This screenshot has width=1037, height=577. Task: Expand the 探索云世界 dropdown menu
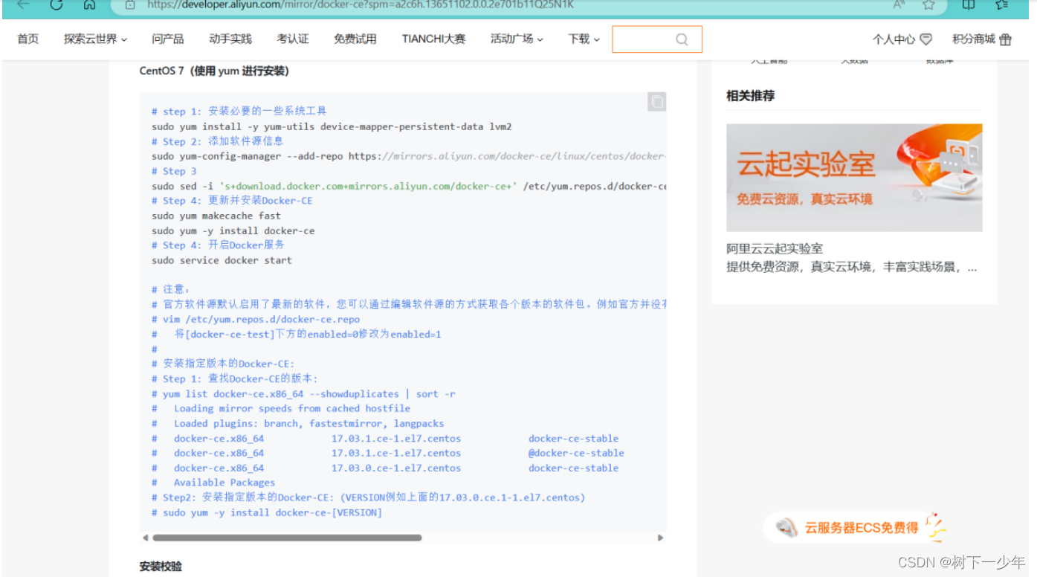(x=96, y=39)
